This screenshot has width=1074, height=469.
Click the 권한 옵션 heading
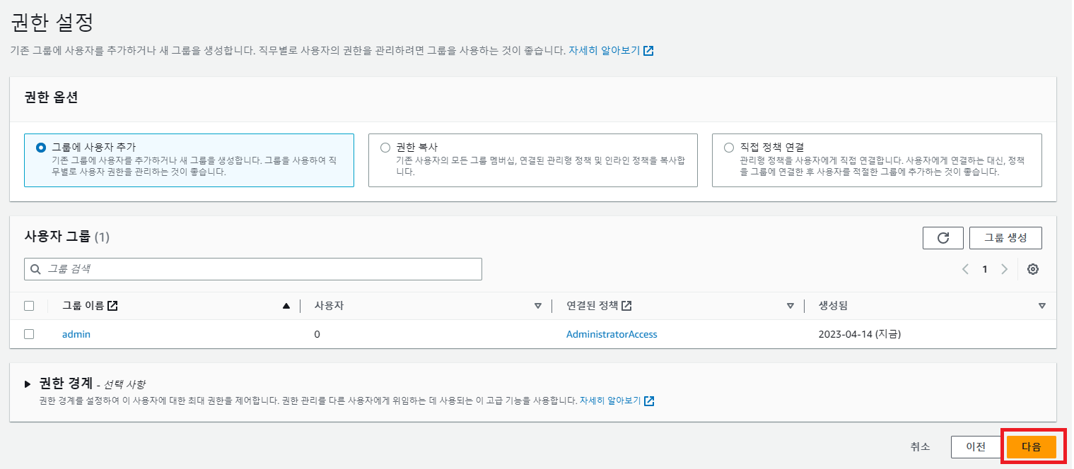coord(51,97)
